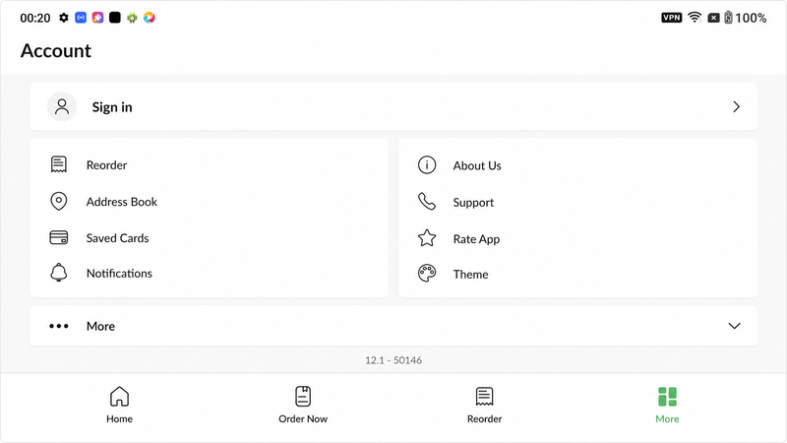Open Support

(473, 203)
